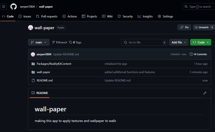215x132 pixels.
Task: Click the pencil icon to edit README
Action: (x=205, y=93)
